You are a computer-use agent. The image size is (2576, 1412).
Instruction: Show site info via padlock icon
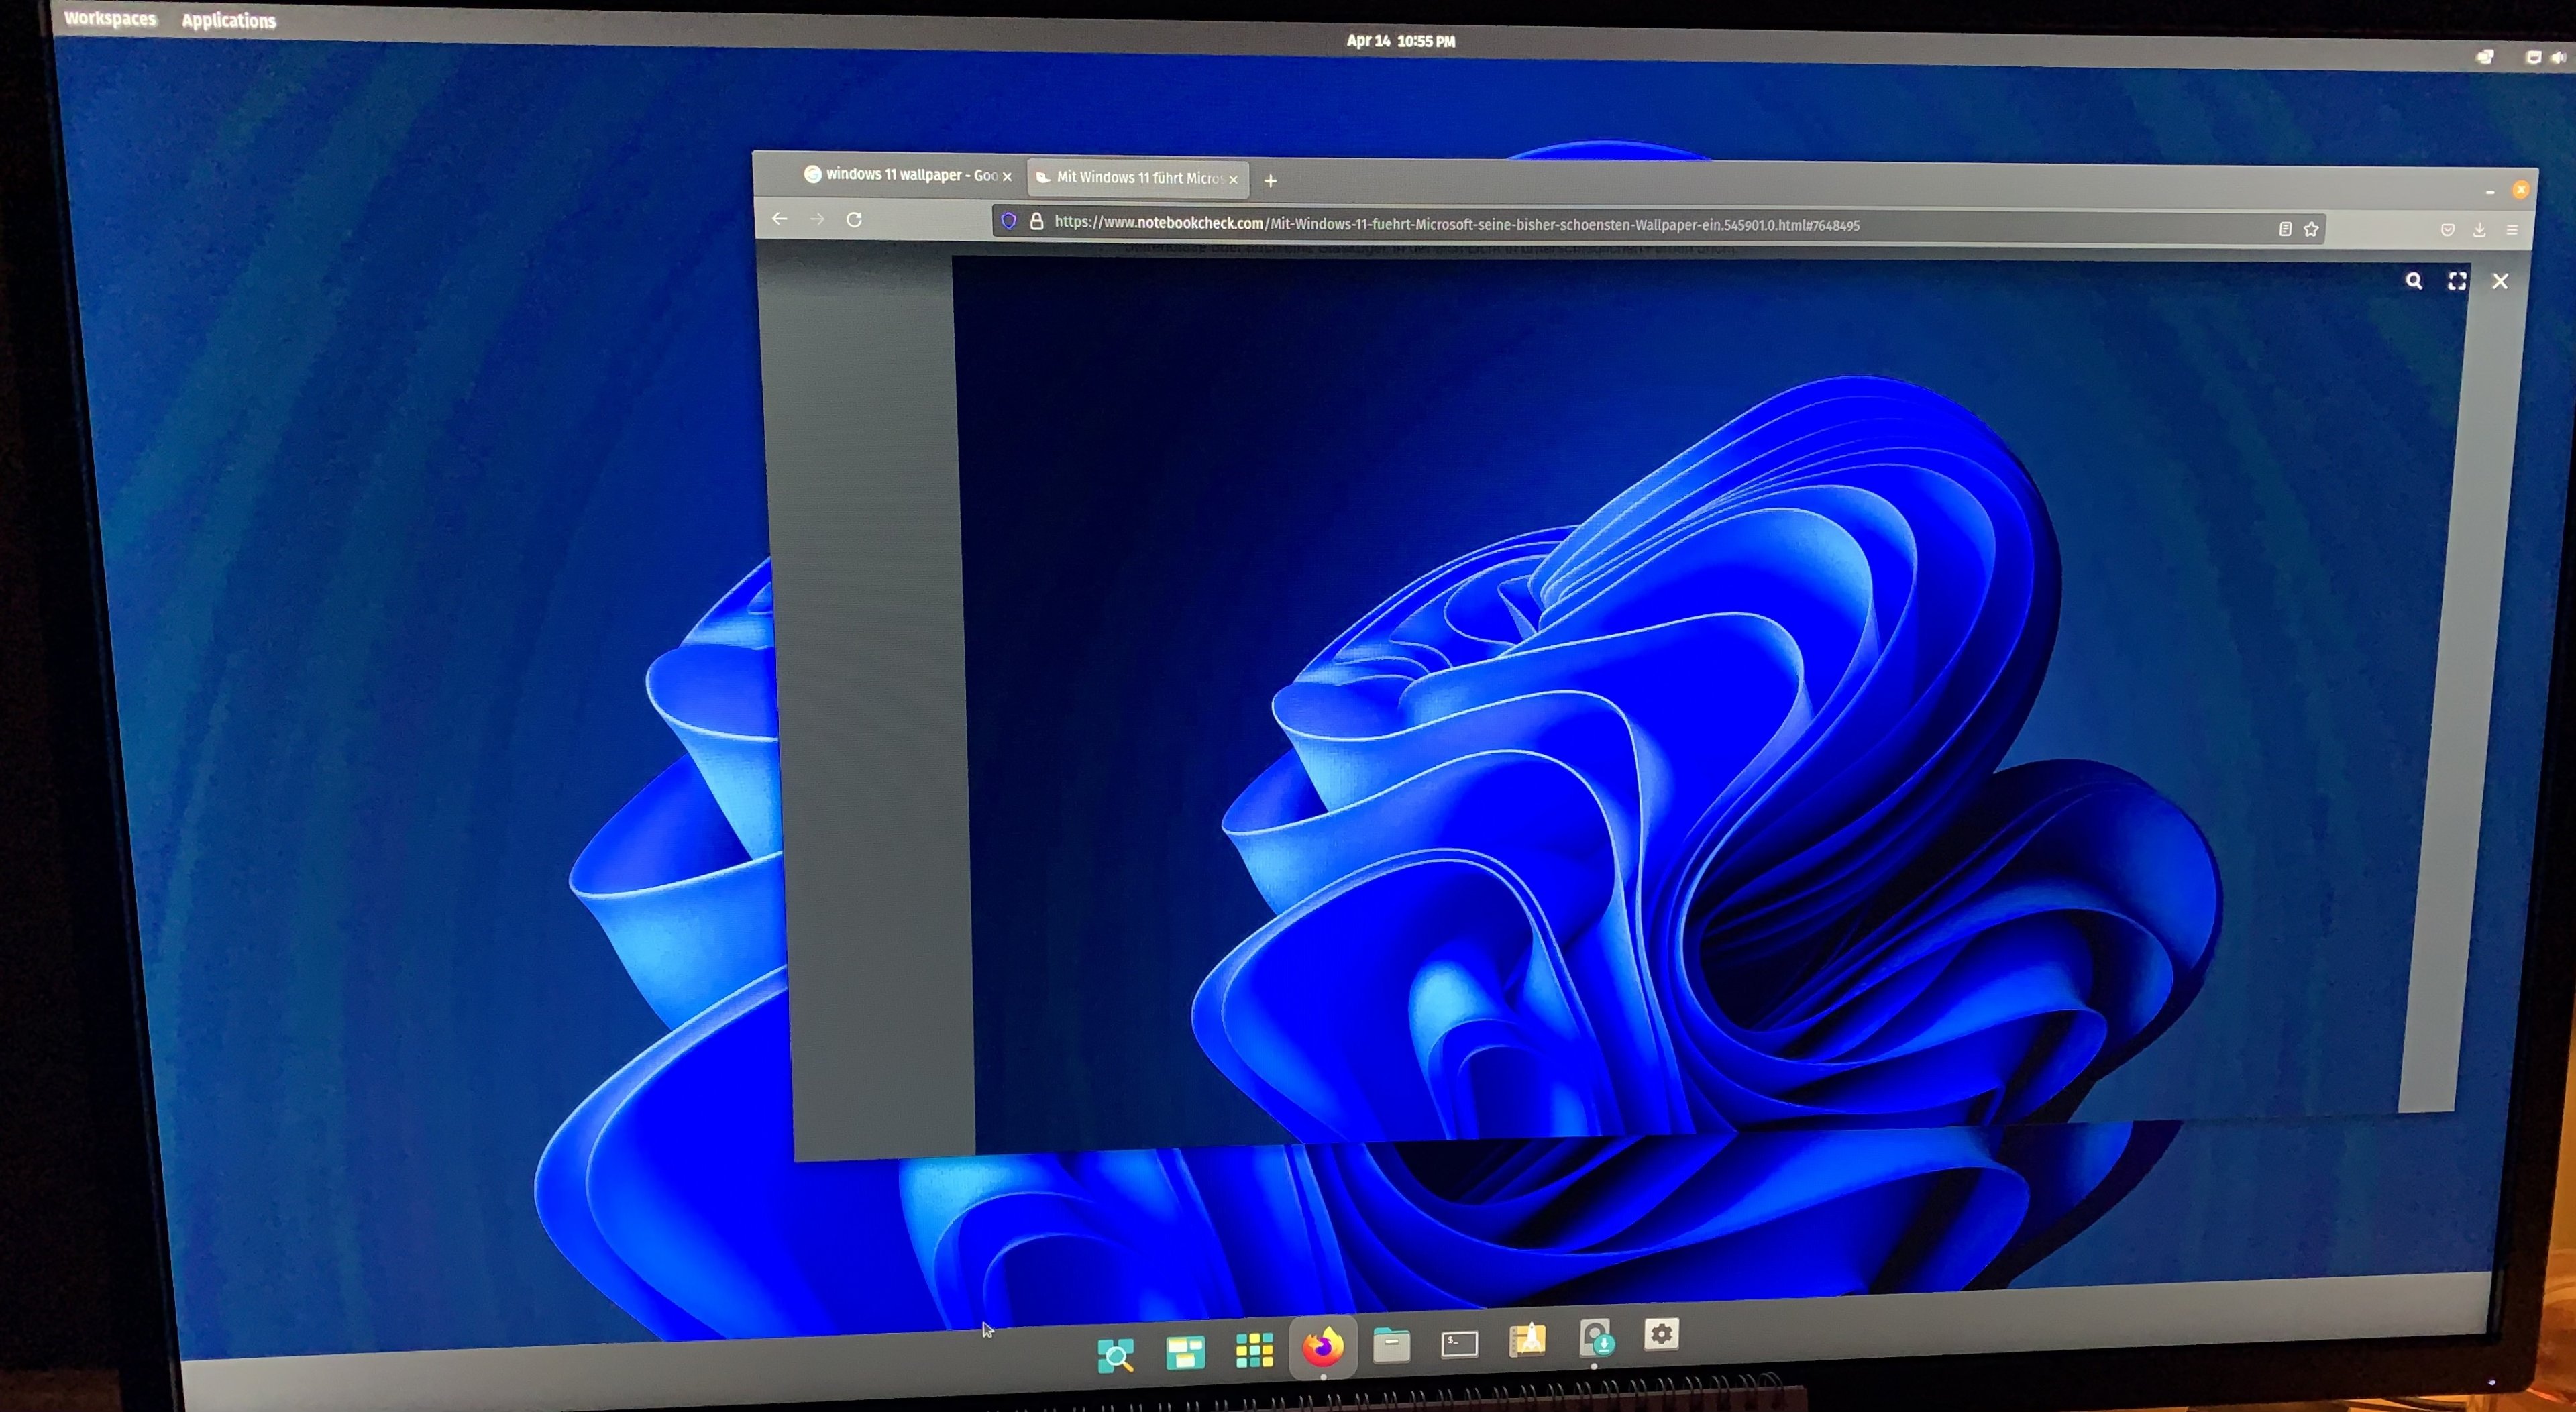pos(1037,221)
